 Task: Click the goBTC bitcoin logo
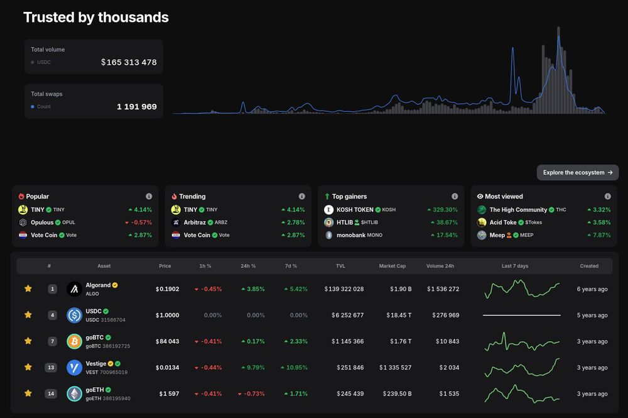coord(74,341)
